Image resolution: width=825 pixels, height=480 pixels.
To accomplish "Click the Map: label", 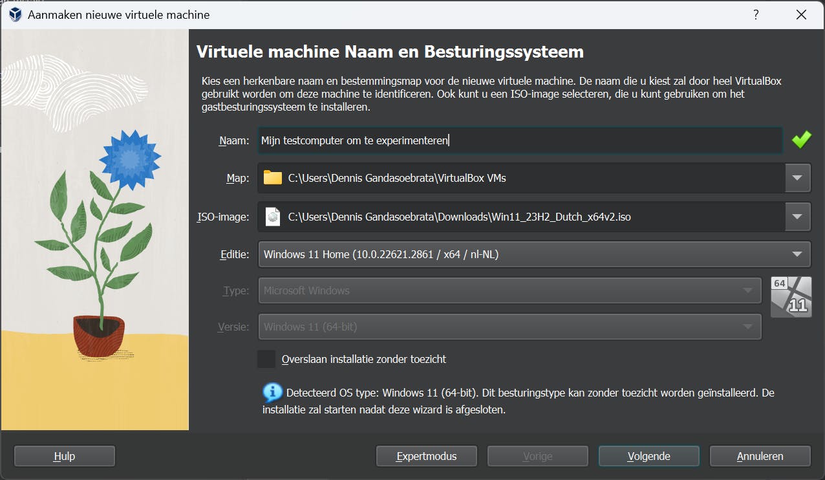I will tap(238, 178).
